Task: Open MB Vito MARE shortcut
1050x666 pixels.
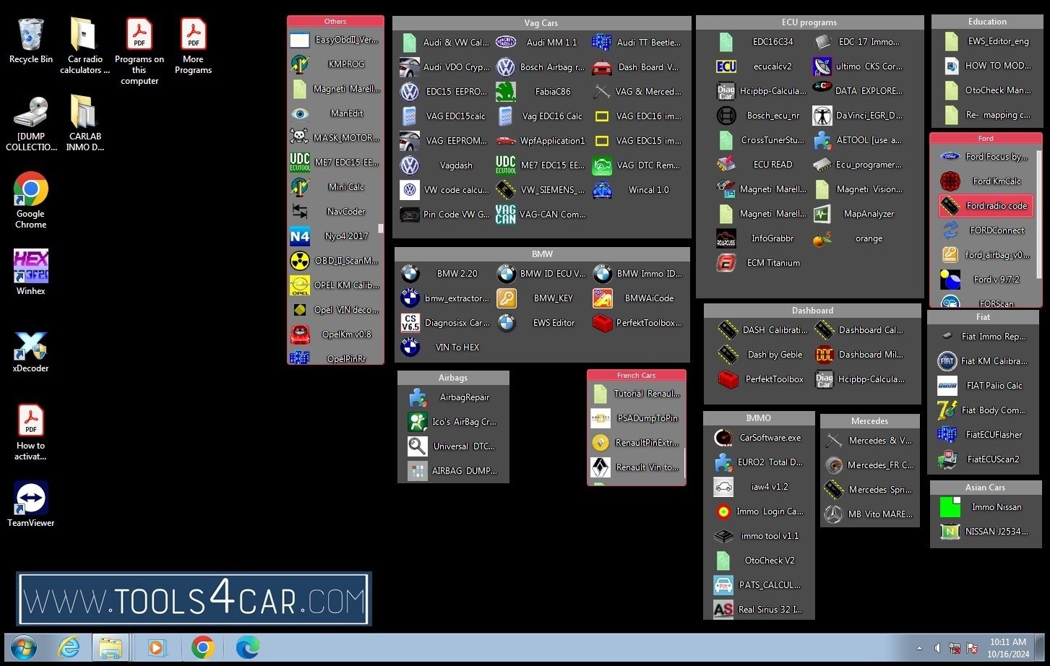Action: pyautogui.click(x=869, y=514)
